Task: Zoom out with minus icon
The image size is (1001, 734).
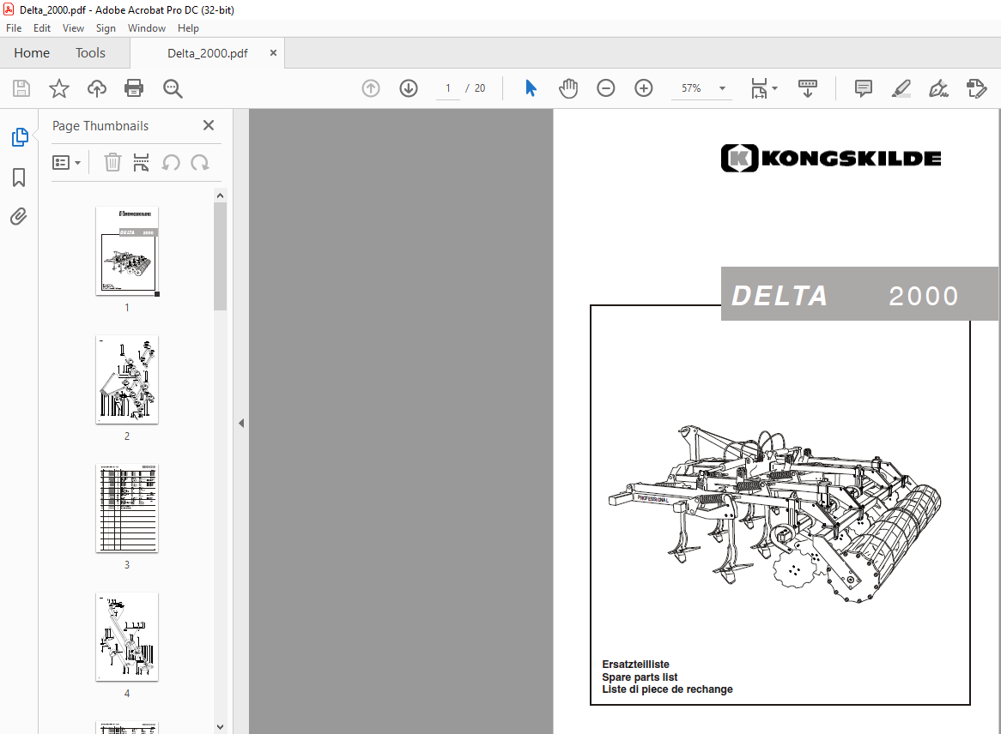Action: click(606, 88)
